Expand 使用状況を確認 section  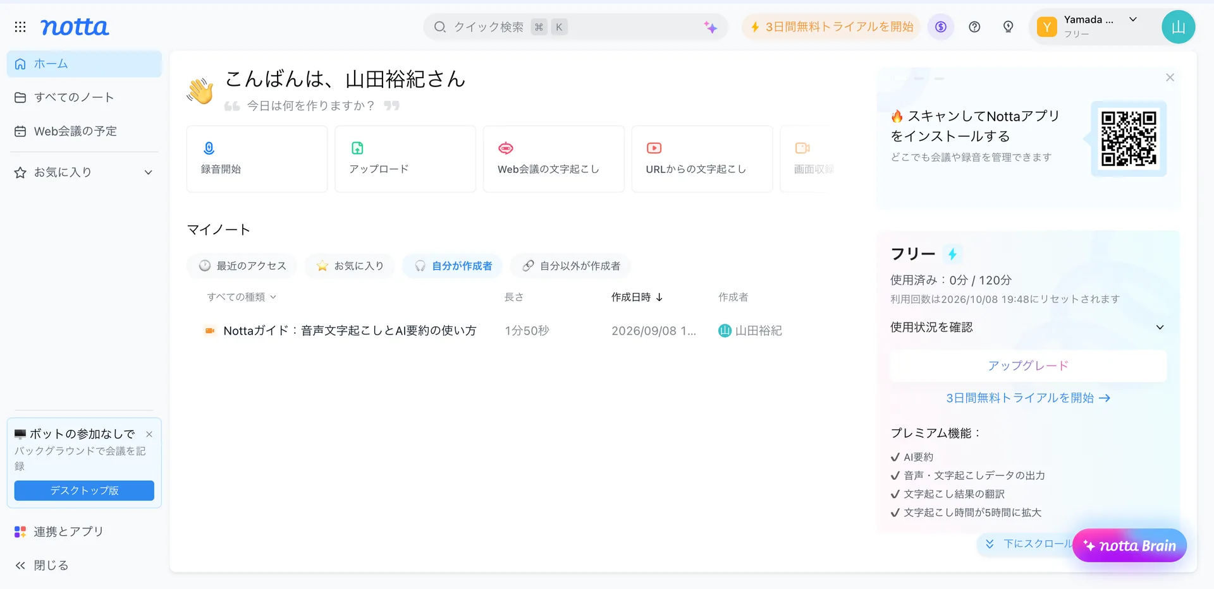coord(1027,327)
